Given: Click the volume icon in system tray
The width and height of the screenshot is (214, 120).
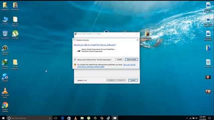Looking at the screenshot, I should (197, 118).
